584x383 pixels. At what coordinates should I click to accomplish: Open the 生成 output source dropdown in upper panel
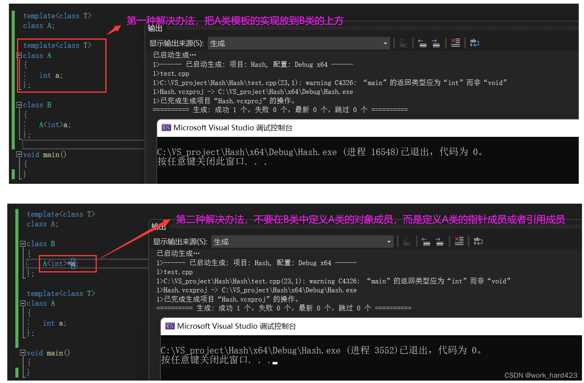pyautogui.click(x=299, y=43)
